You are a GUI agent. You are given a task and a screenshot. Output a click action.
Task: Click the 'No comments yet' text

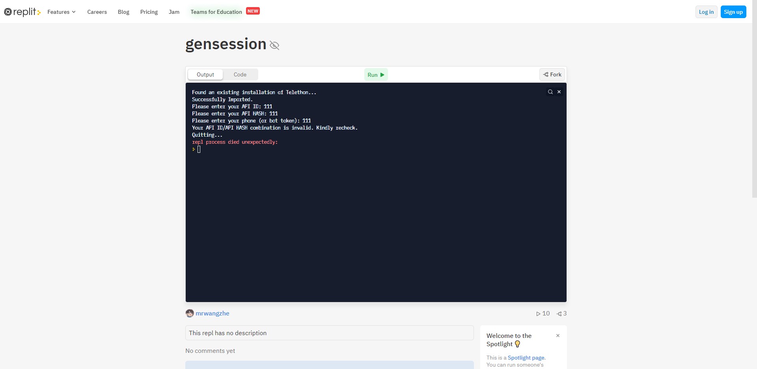coord(210,350)
